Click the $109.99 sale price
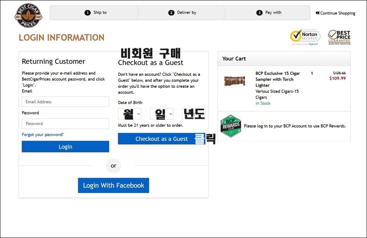Viewport: 367px width, 238px height. click(x=338, y=78)
